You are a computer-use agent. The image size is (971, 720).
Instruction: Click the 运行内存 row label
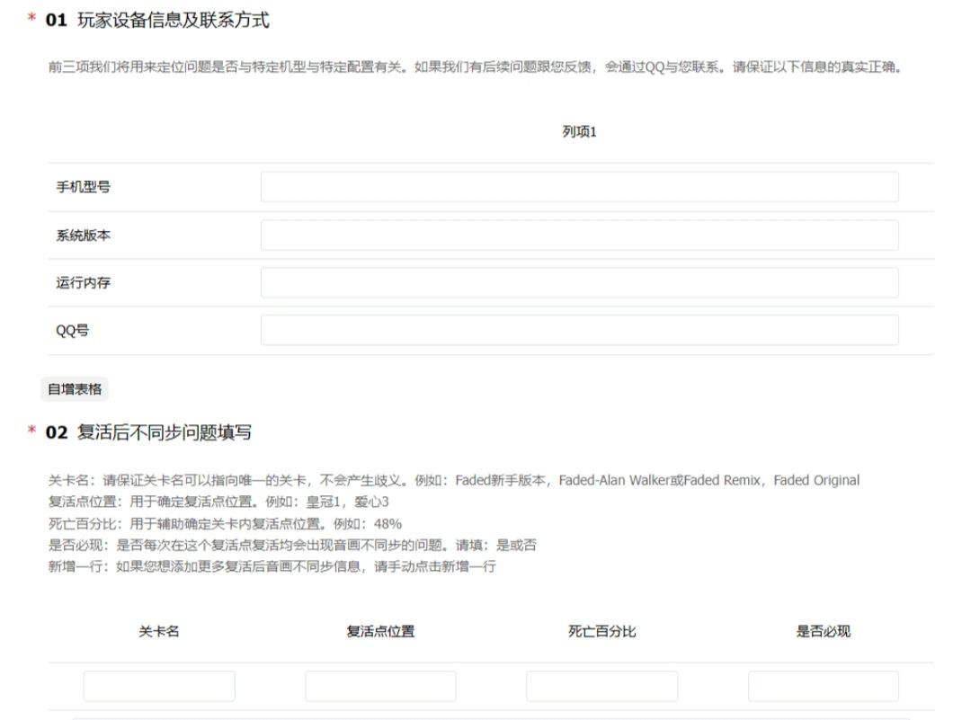coord(83,282)
